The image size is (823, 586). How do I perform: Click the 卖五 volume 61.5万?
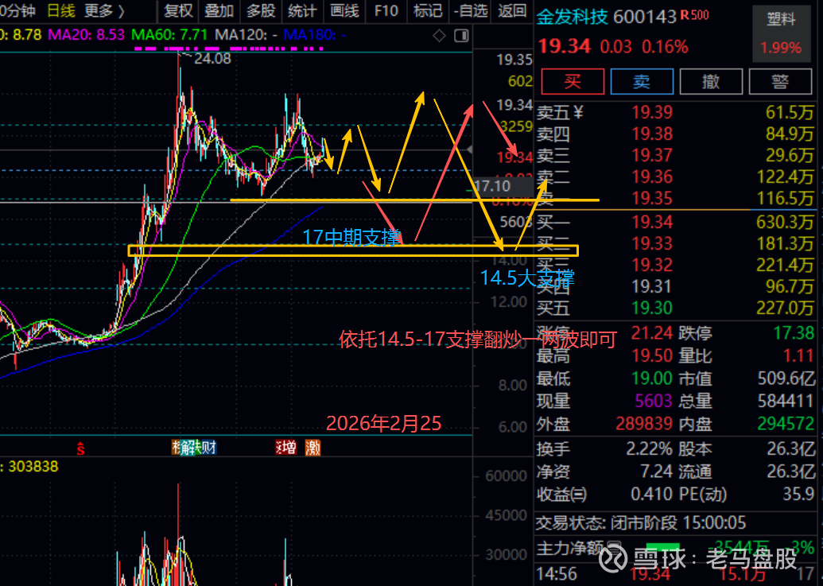coord(790,112)
